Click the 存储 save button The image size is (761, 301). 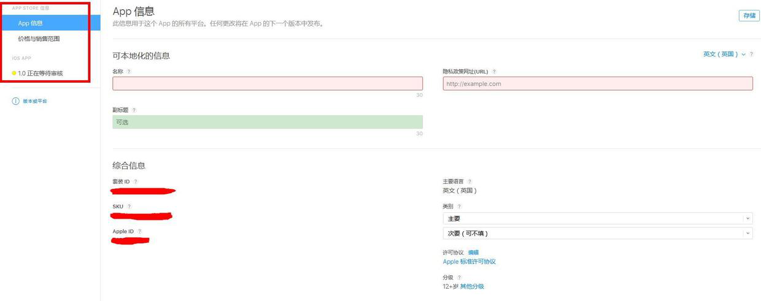[749, 16]
